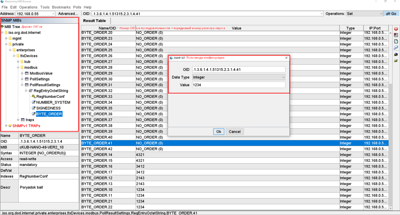Collapse the modbus tree node
The height and width of the screenshot is (215, 400).
tap(18, 67)
